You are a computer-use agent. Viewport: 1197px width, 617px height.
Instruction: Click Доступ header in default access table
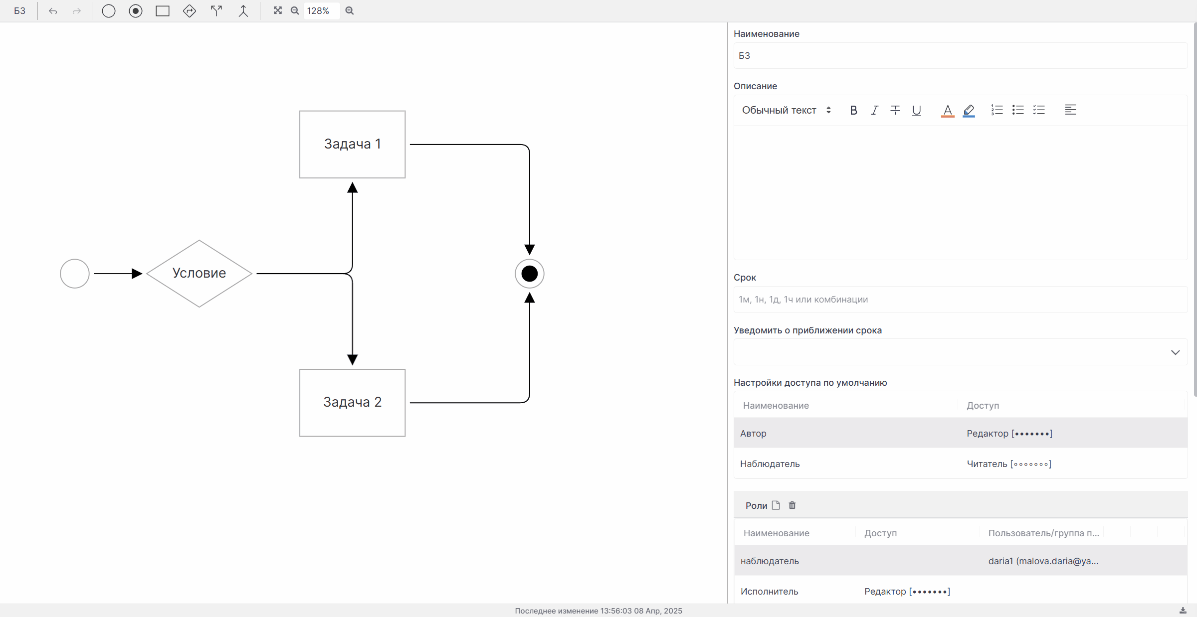983,406
